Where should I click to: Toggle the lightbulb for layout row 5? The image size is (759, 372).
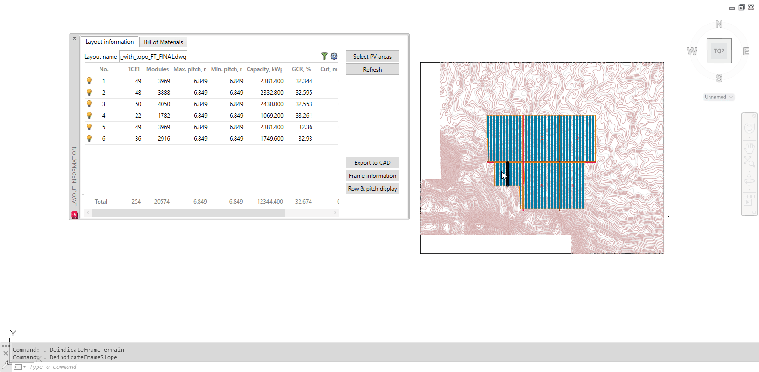pyautogui.click(x=89, y=127)
